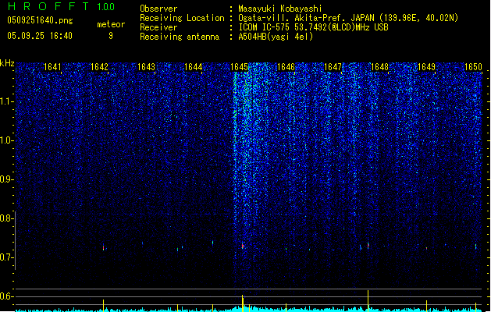Click the "Receiving Location" label
The width and height of the screenshot is (491, 312).
(x=182, y=18)
